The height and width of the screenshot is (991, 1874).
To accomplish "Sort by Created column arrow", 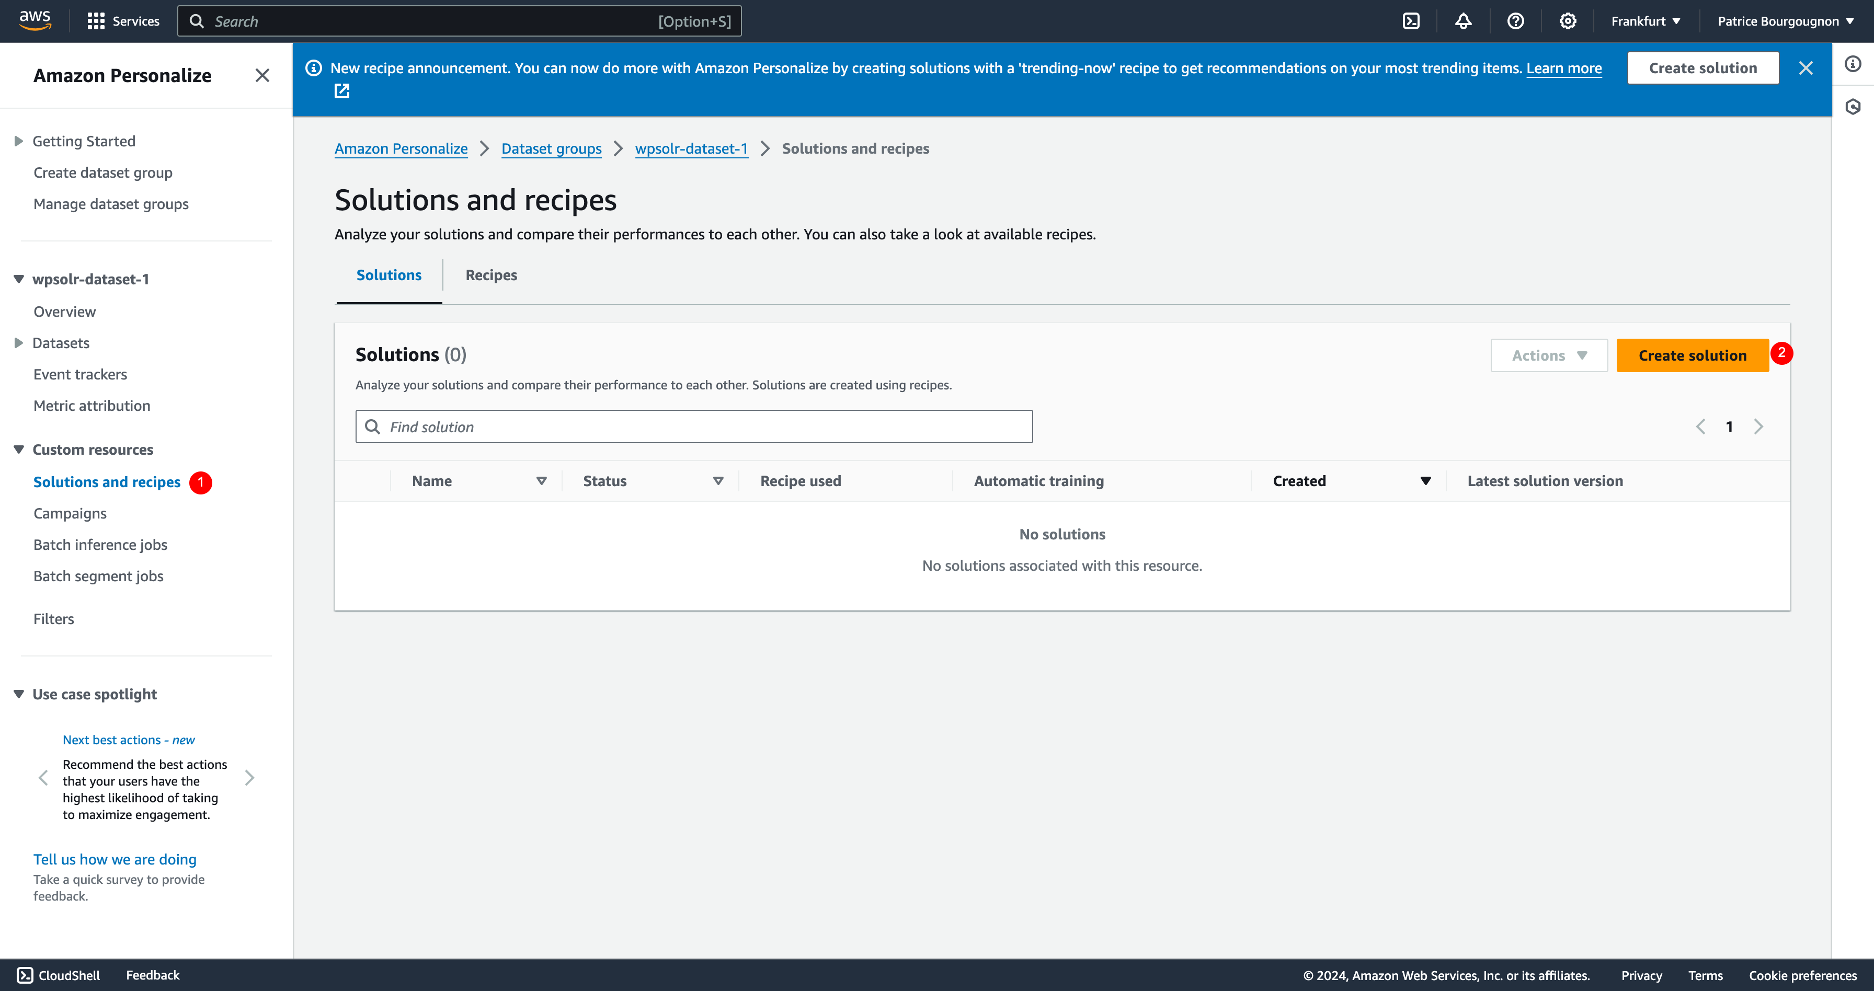I will pos(1426,480).
